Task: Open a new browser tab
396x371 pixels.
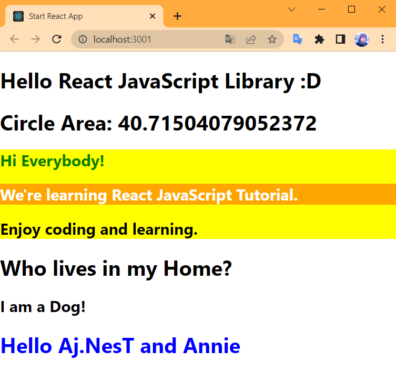Action: [x=178, y=16]
